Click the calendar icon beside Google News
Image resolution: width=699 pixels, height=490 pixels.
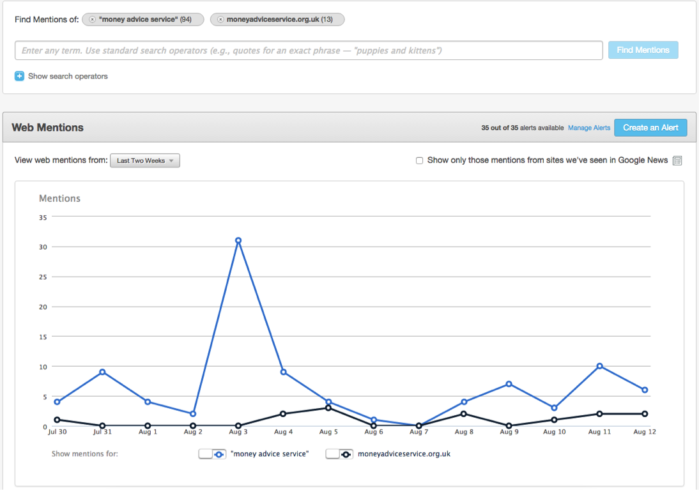(677, 160)
